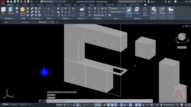Viewport: 191px width, 107px height.
Task: Expand the Solid Editing panel
Action: [36, 18]
